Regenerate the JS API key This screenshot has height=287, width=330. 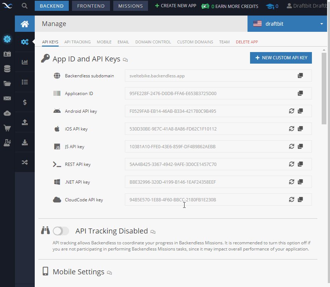(x=292, y=146)
